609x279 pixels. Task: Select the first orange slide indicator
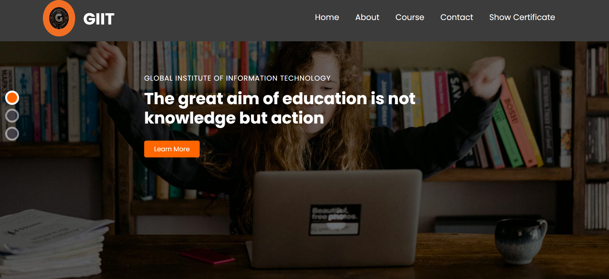click(x=12, y=98)
